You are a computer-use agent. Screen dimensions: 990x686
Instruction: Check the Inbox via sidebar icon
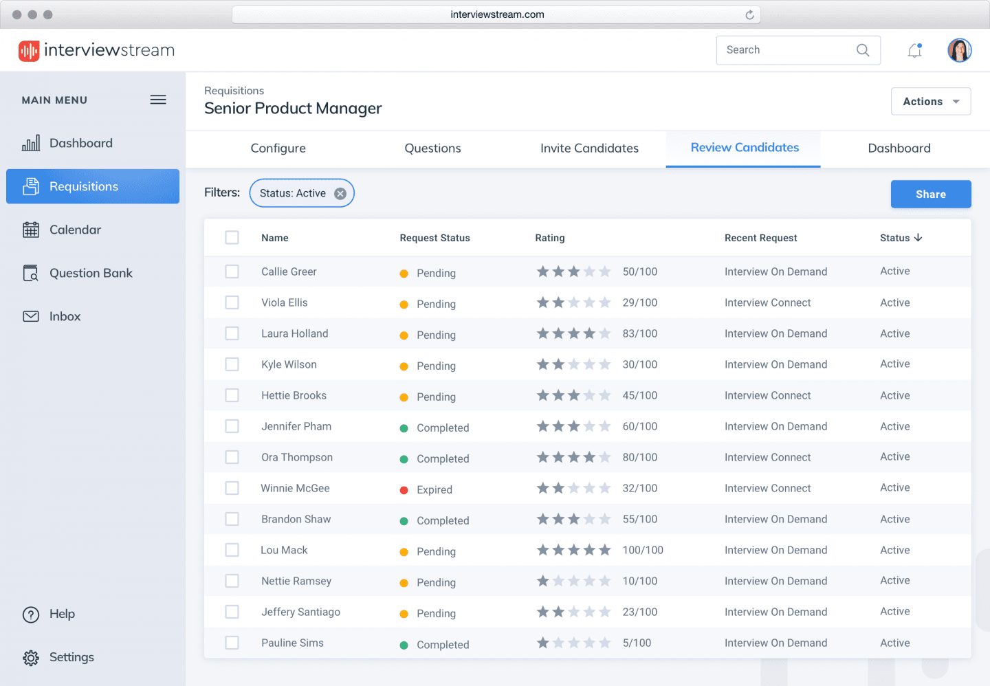[x=31, y=316]
